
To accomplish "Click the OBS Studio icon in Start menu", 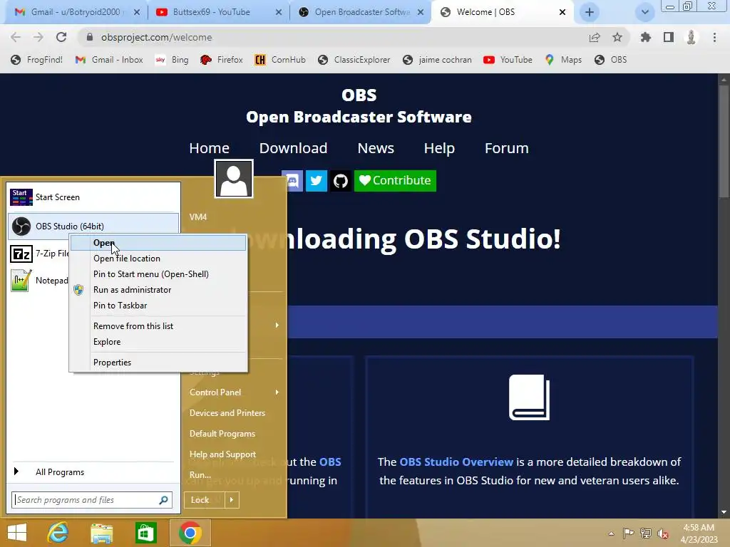I will pos(21,226).
